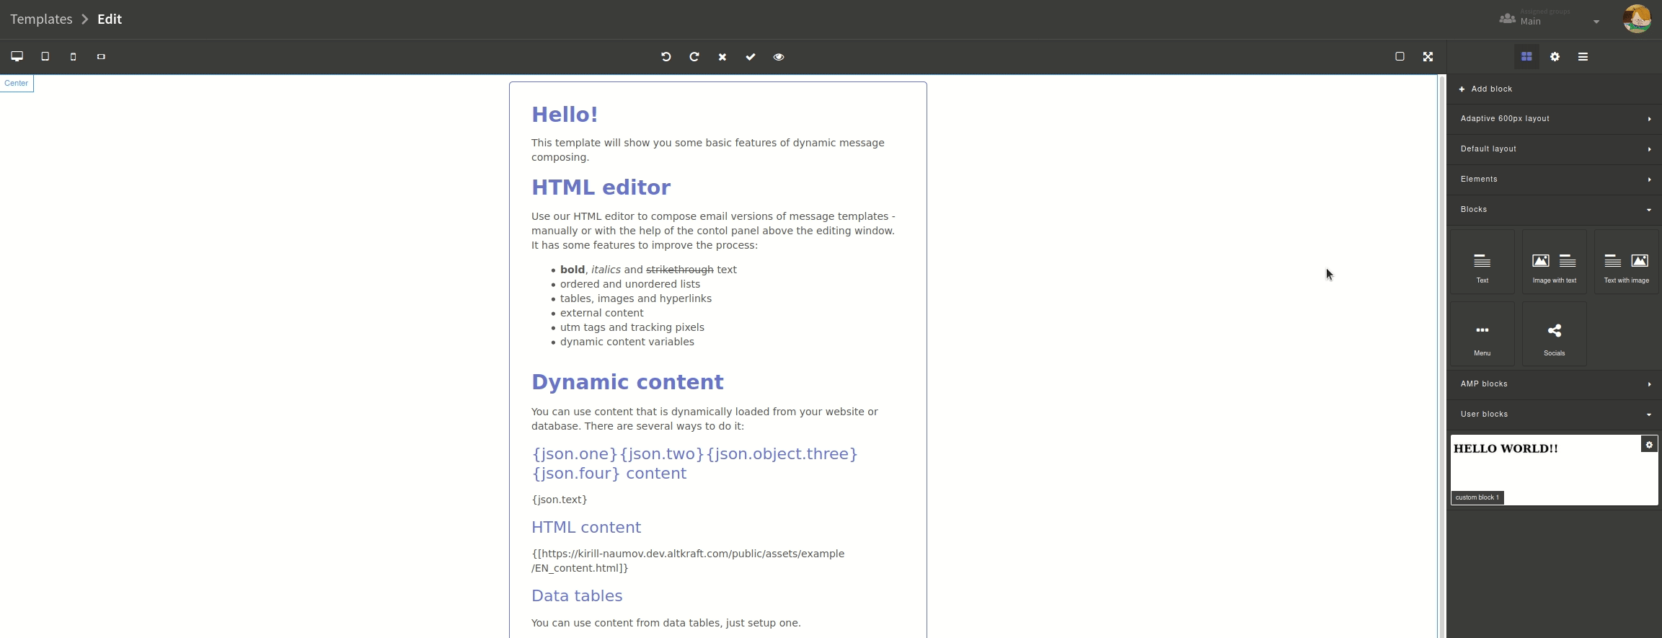
Task: Open custom block 1 gear settings
Action: click(1648, 445)
